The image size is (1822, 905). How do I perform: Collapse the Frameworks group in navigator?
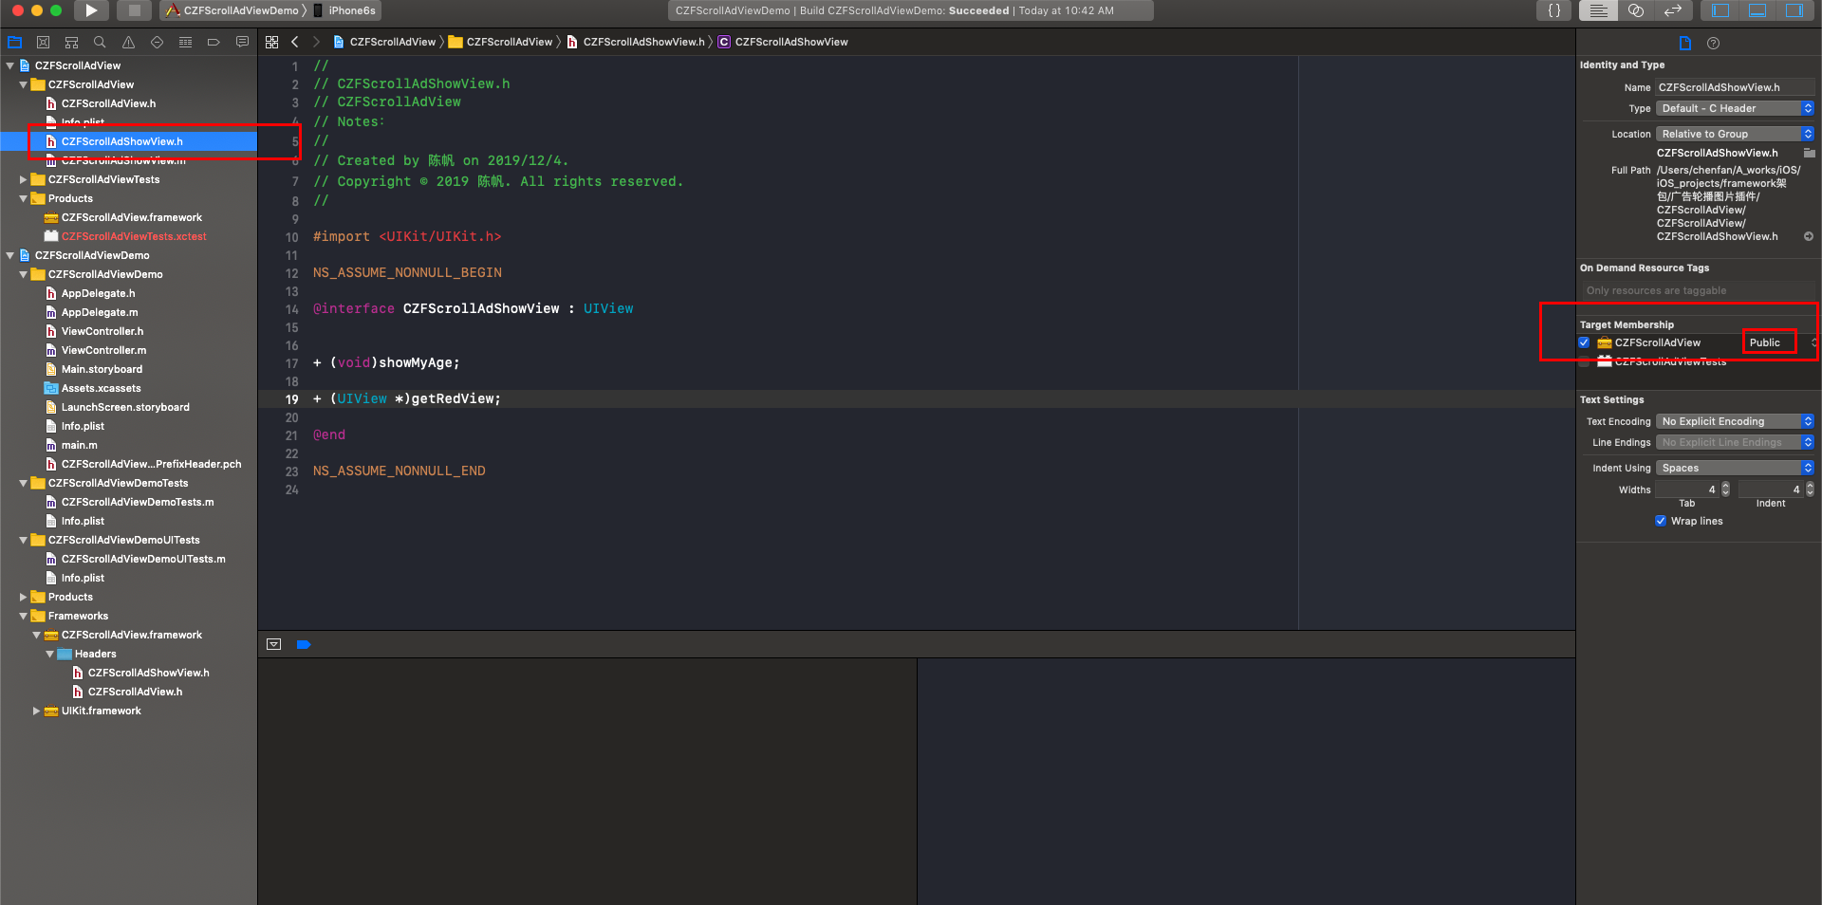pyautogui.click(x=22, y=616)
